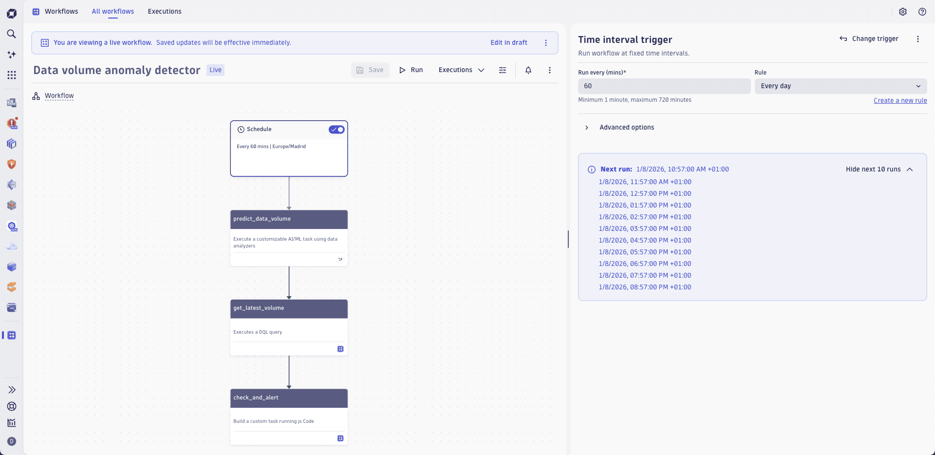Screen dimensions: 935x455
Task: Expand the sidebar via the double-chevron icon
Action: point(12,390)
